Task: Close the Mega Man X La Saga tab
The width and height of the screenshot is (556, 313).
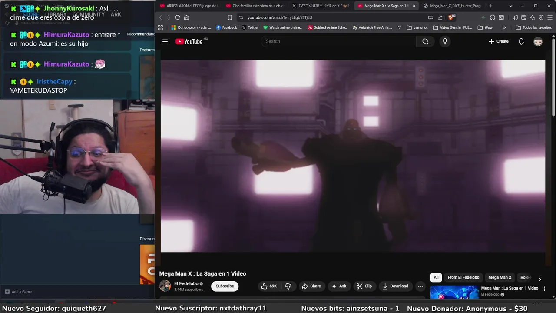Action: (414, 6)
